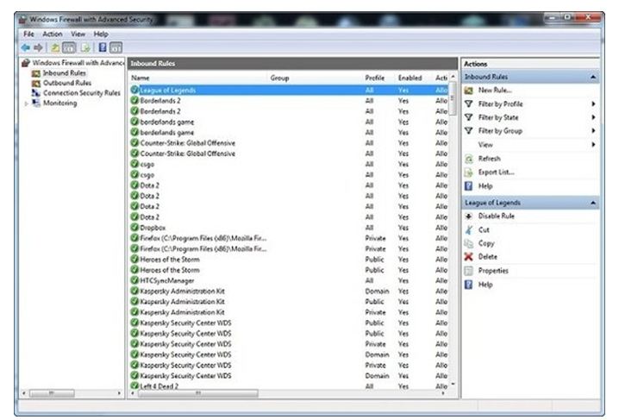This screenshot has height=420, width=619.
Task: Open the View menu in menu bar
Action: click(x=78, y=34)
